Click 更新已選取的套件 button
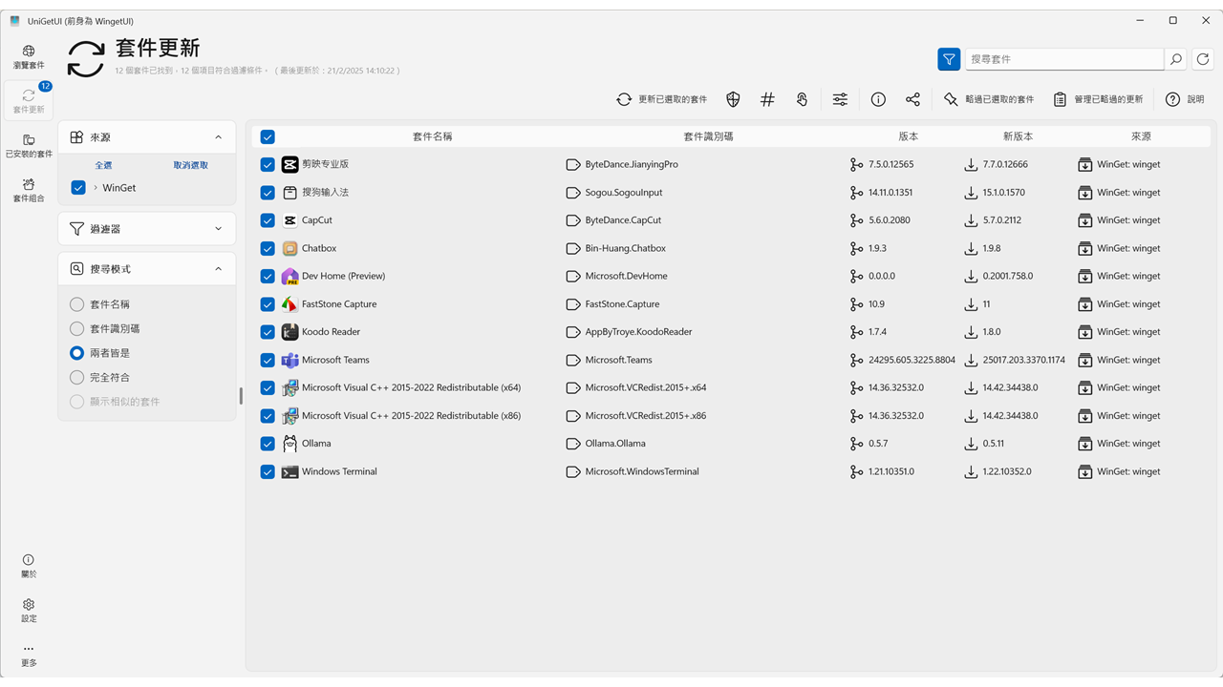1223x687 pixels. (662, 99)
